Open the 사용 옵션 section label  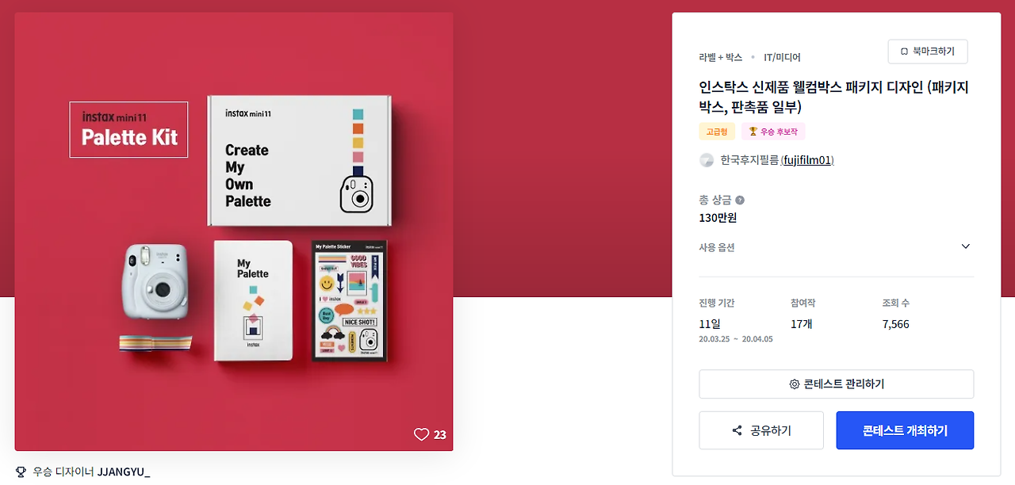pyautogui.click(x=717, y=247)
